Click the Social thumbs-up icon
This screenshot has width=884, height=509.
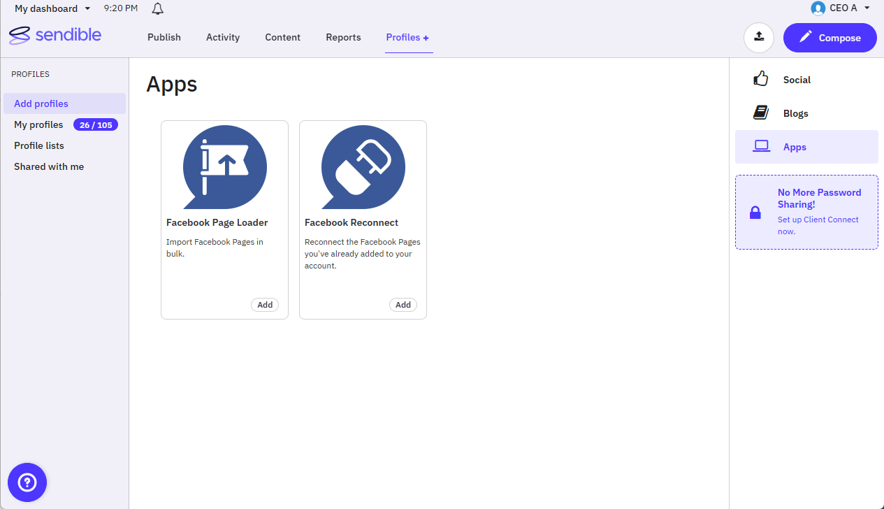point(761,79)
